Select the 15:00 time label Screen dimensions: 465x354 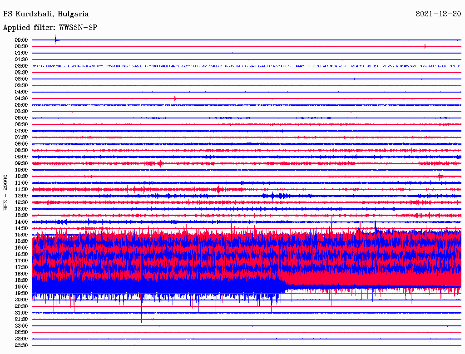pos(21,235)
